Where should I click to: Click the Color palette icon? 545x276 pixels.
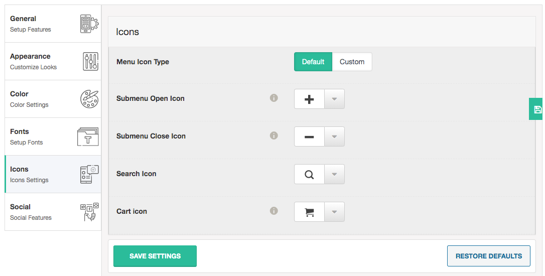click(x=90, y=99)
